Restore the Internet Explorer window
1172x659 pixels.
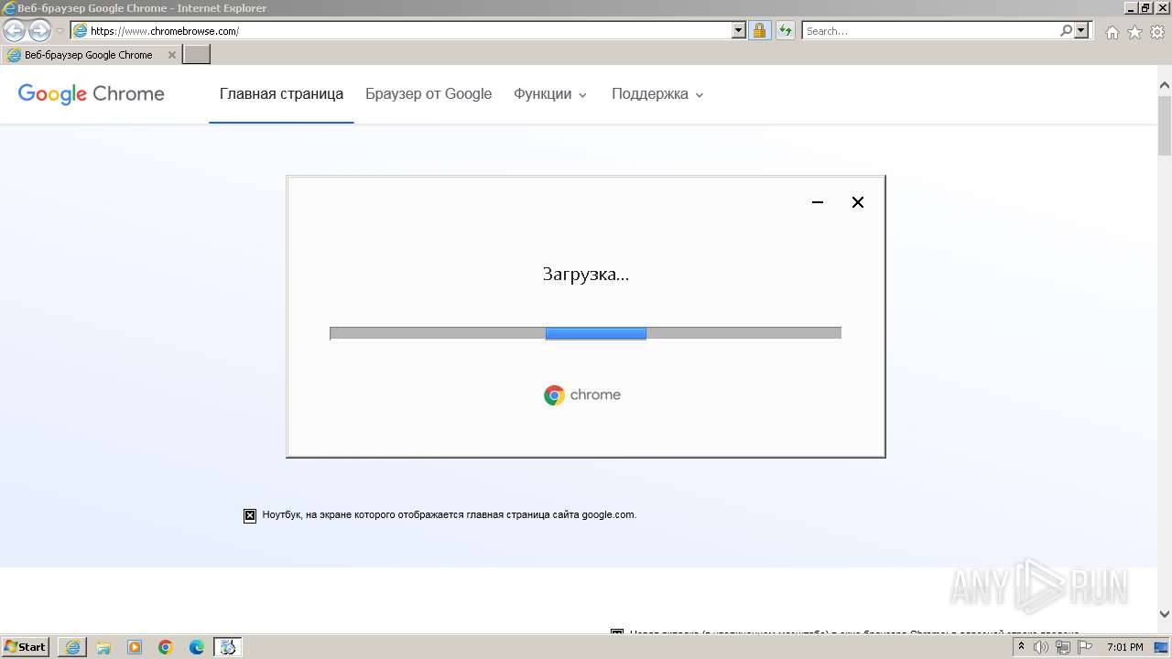point(1145,7)
